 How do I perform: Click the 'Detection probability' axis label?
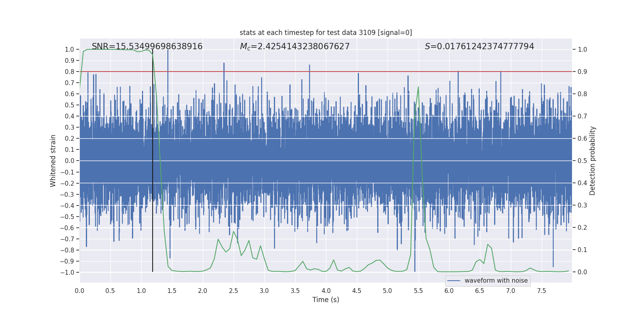(593, 161)
